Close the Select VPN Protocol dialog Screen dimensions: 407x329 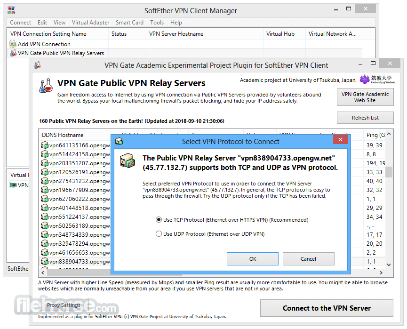pyautogui.click(x=341, y=140)
